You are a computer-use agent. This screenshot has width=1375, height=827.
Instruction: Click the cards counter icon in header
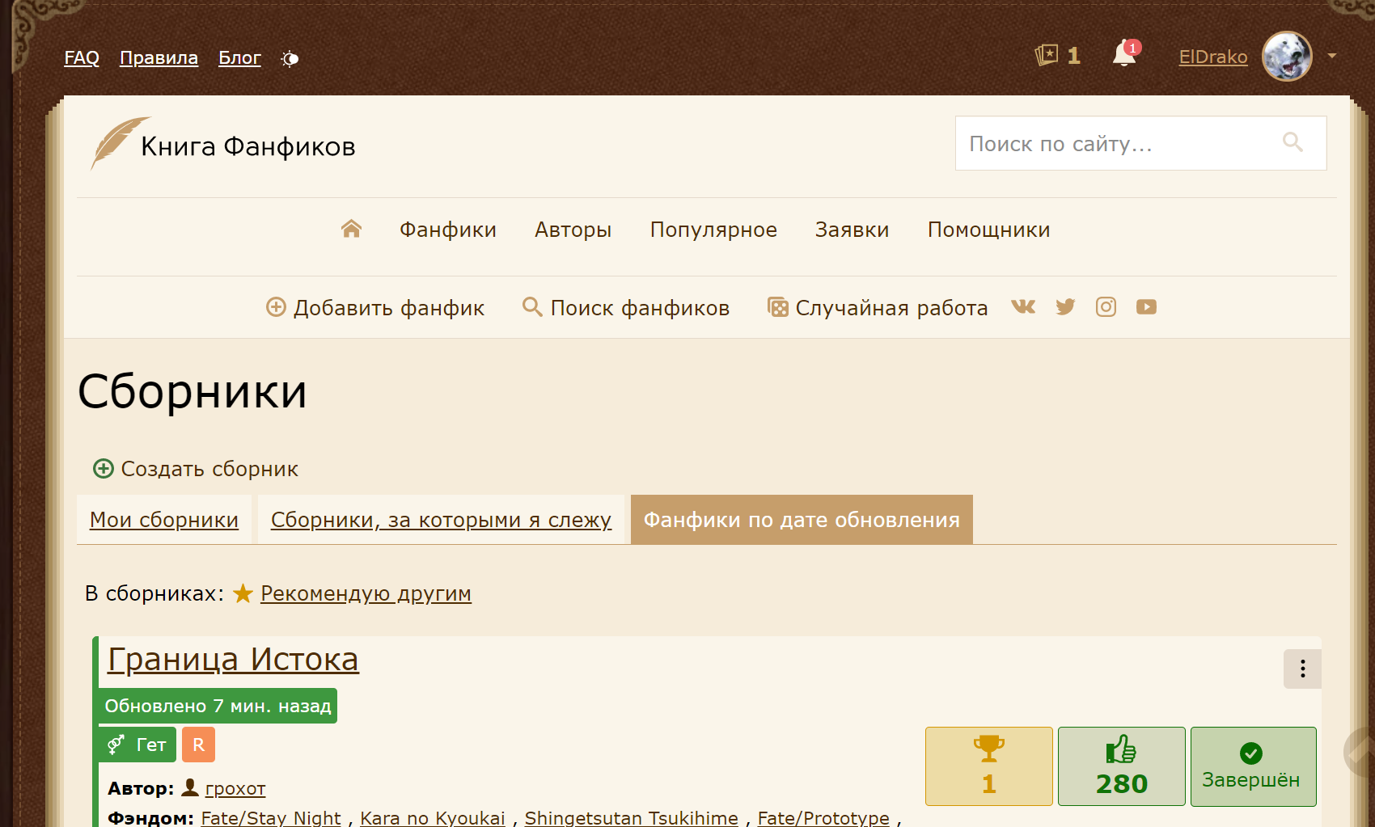click(1047, 55)
